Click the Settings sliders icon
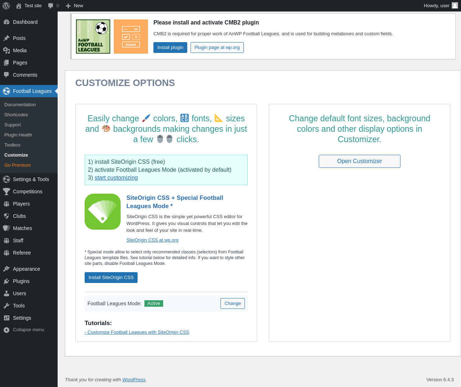Viewport: 461px width, 387px height. [x=6, y=318]
